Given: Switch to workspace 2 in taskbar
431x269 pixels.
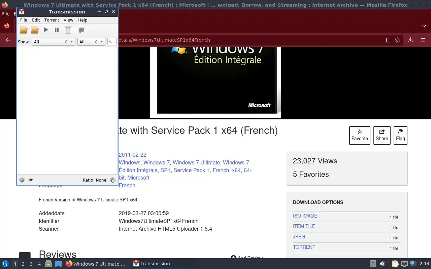Looking at the screenshot, I should pyautogui.click(x=23, y=264).
